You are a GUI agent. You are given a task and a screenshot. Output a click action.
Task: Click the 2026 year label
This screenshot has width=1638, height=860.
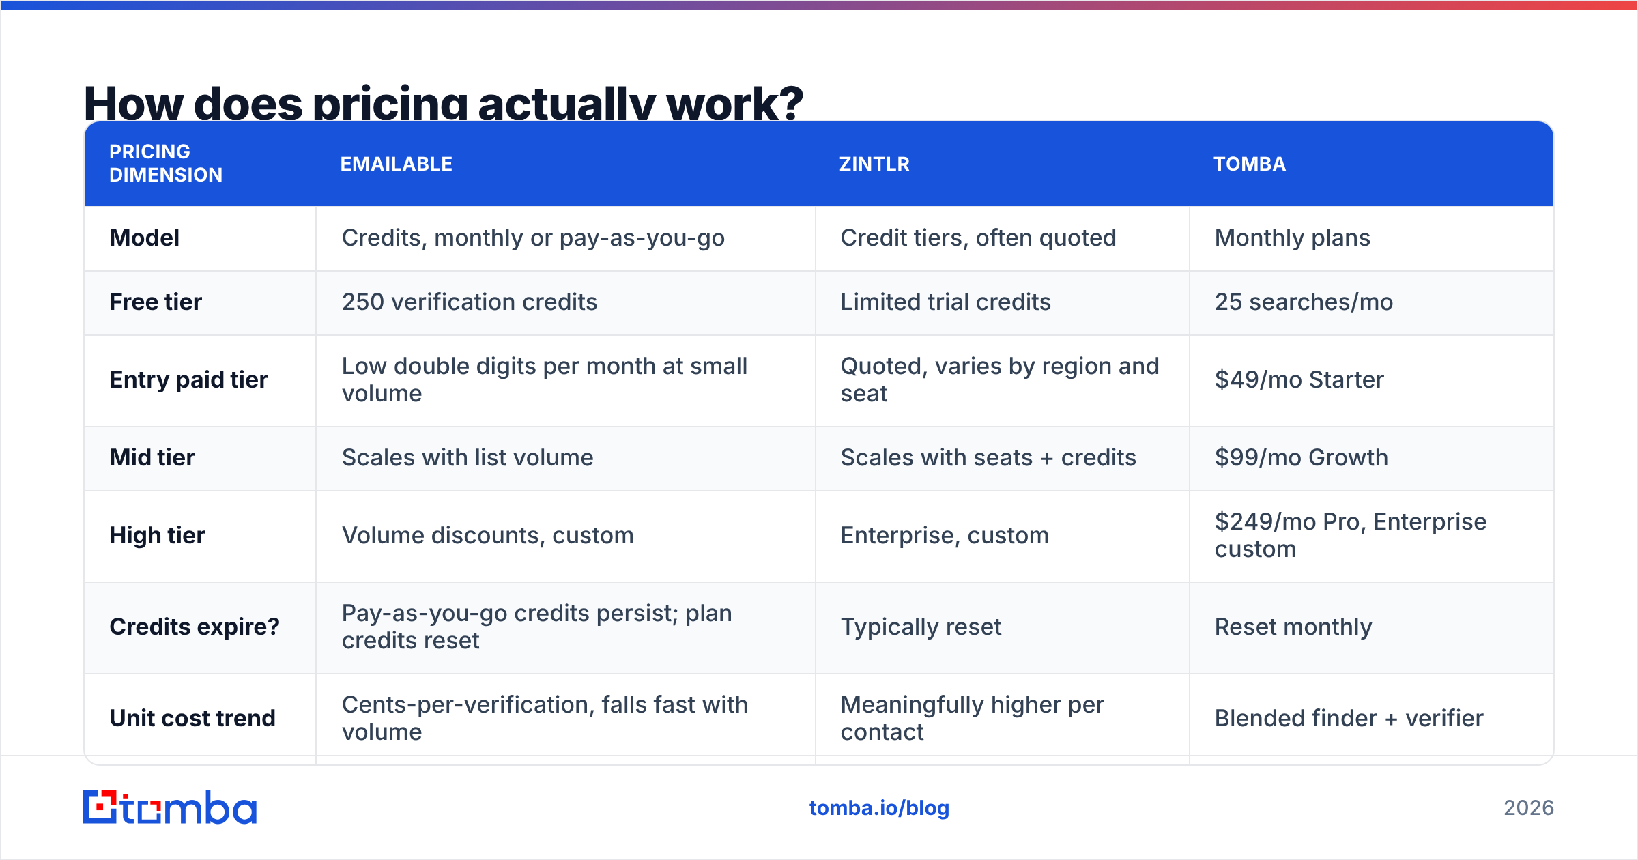pyautogui.click(x=1529, y=808)
